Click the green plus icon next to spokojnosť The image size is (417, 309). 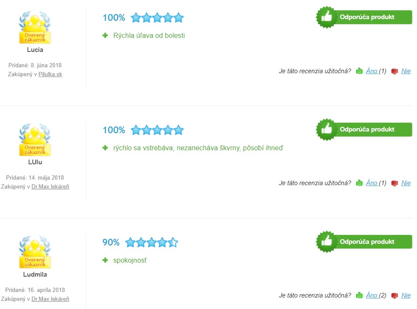tap(106, 260)
